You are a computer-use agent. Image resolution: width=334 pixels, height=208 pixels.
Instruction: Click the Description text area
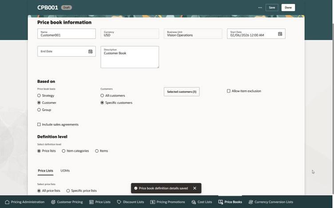click(x=130, y=57)
